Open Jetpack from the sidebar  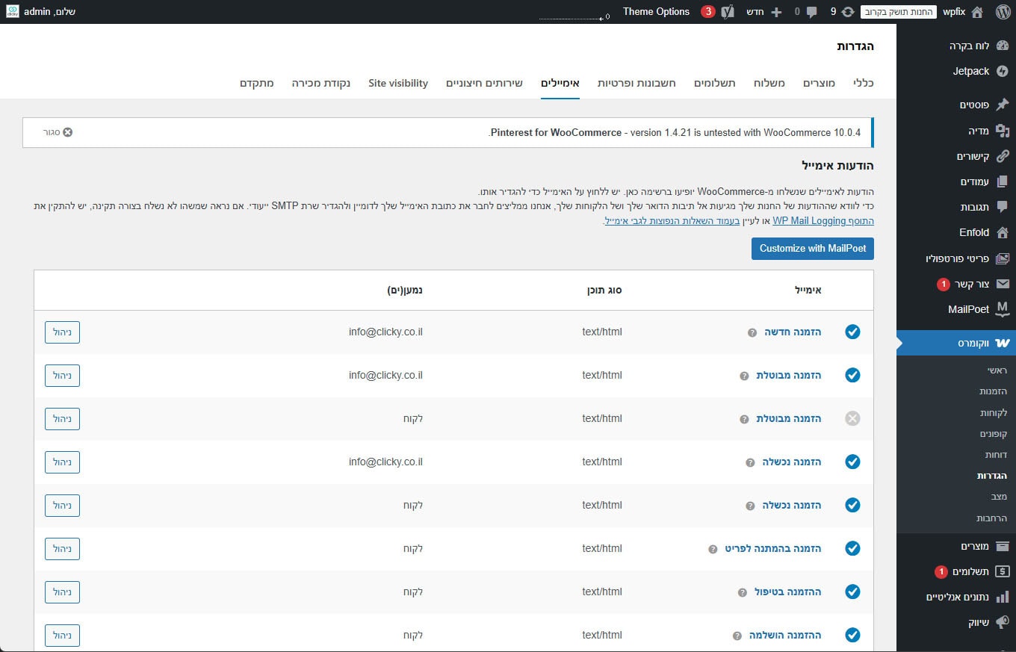pos(971,71)
